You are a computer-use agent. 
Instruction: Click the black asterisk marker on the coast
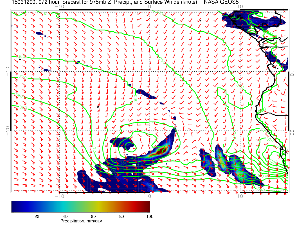point(286,151)
